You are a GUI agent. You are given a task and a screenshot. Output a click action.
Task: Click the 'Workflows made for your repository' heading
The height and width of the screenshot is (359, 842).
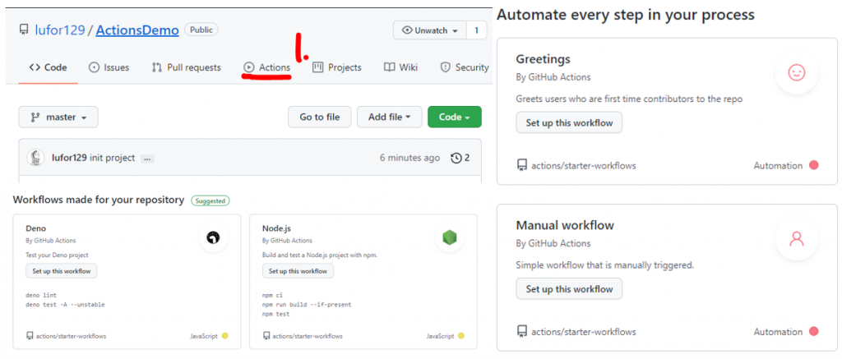click(99, 200)
